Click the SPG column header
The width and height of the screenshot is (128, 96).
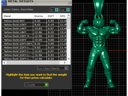pos(63,16)
